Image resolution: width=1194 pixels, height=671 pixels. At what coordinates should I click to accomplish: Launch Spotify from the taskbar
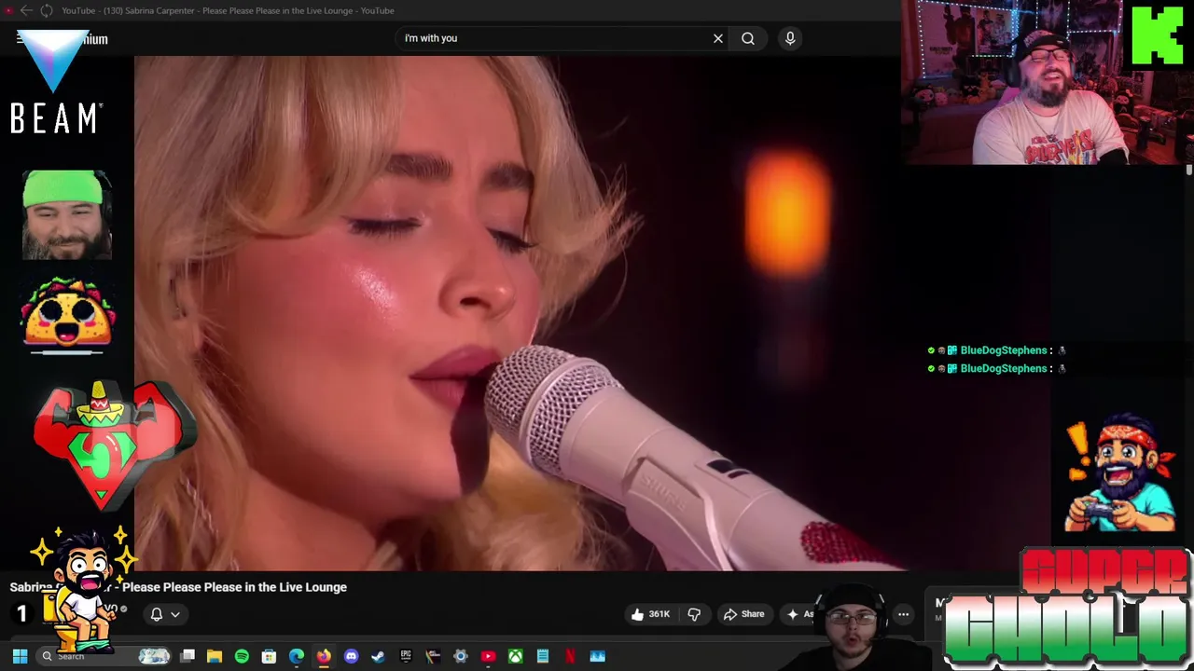(242, 656)
